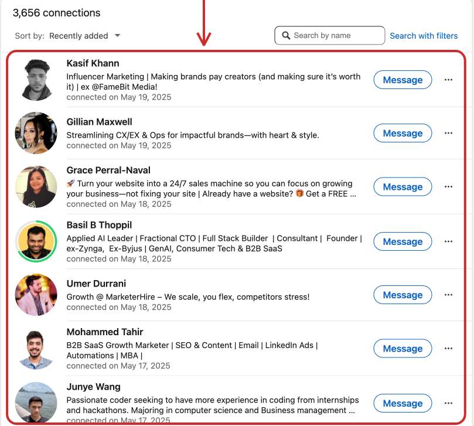Select the name Mohammed Tahir

click(x=104, y=331)
